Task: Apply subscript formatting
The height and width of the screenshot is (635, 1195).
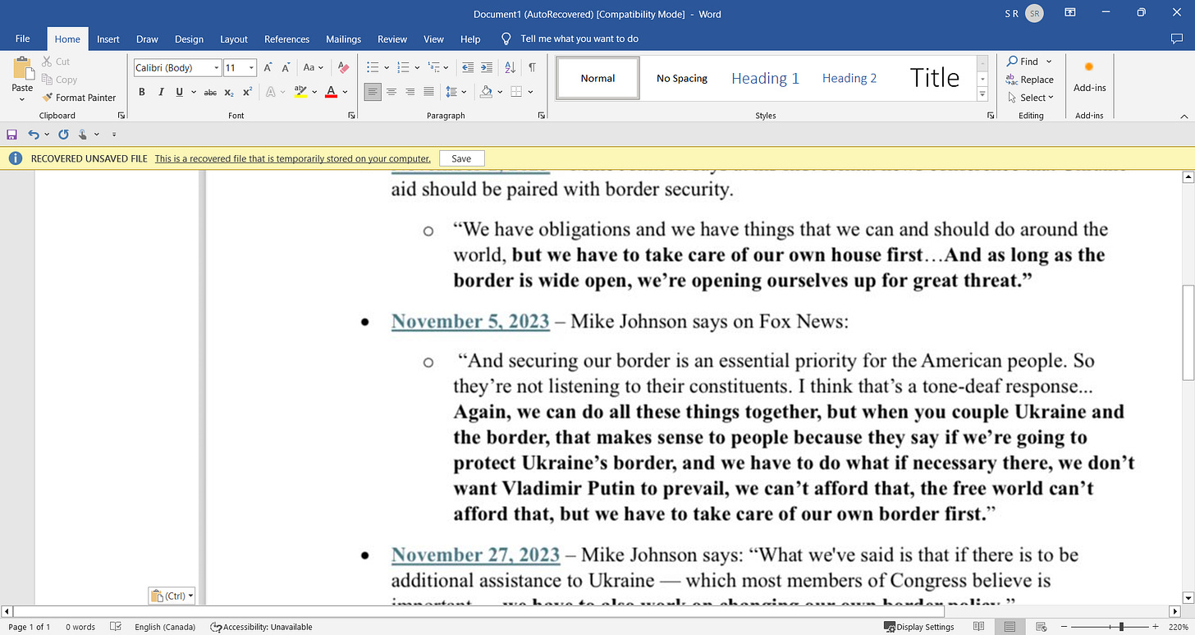Action: pyautogui.click(x=229, y=92)
